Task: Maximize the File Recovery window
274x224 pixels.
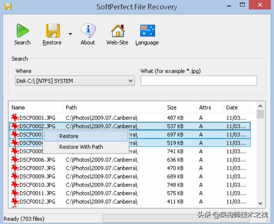Action: (242, 5)
